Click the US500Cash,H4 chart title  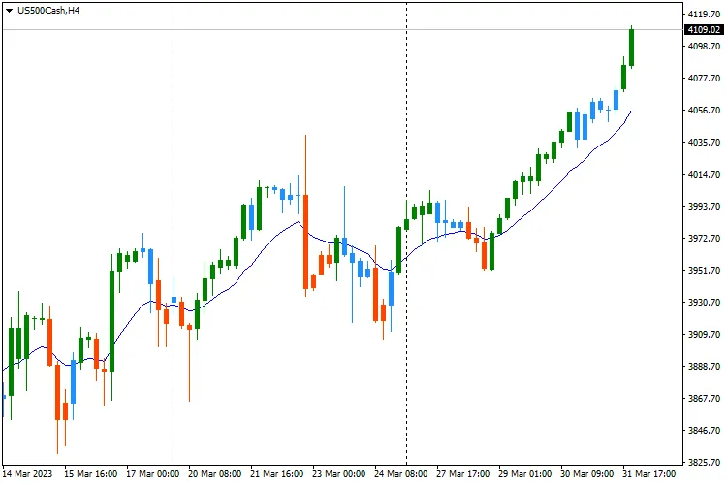pyautogui.click(x=48, y=10)
